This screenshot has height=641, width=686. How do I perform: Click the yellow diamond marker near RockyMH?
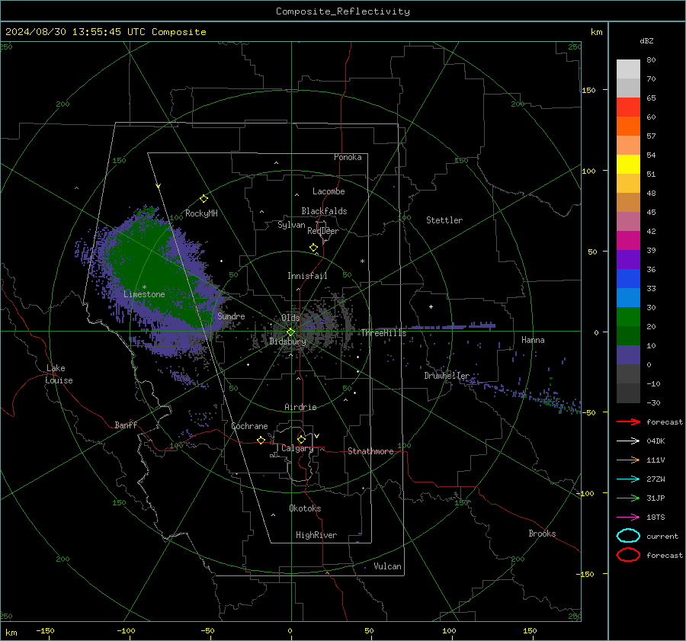tap(204, 199)
